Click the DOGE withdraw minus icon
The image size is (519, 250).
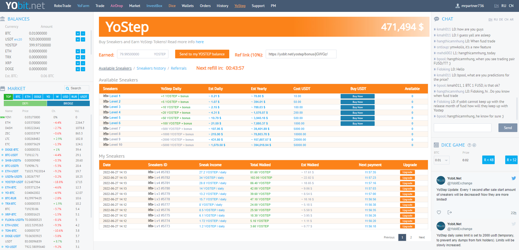tap(83, 69)
